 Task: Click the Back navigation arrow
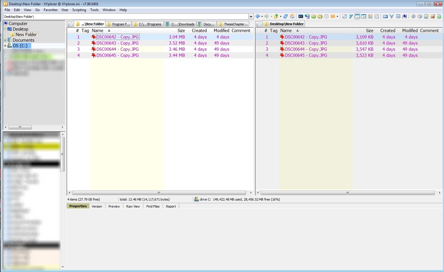point(257,17)
